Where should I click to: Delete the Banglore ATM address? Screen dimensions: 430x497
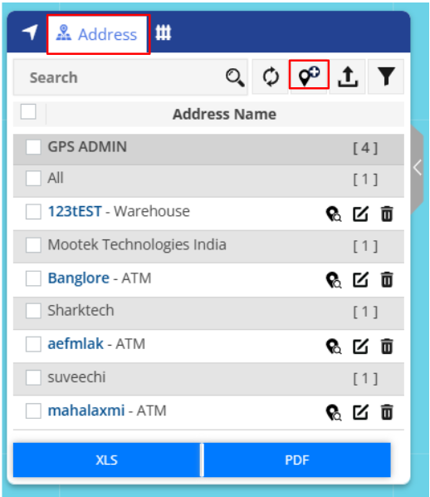[387, 280]
